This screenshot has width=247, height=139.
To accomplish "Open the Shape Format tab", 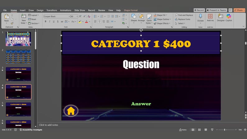I will tap(131, 10).
